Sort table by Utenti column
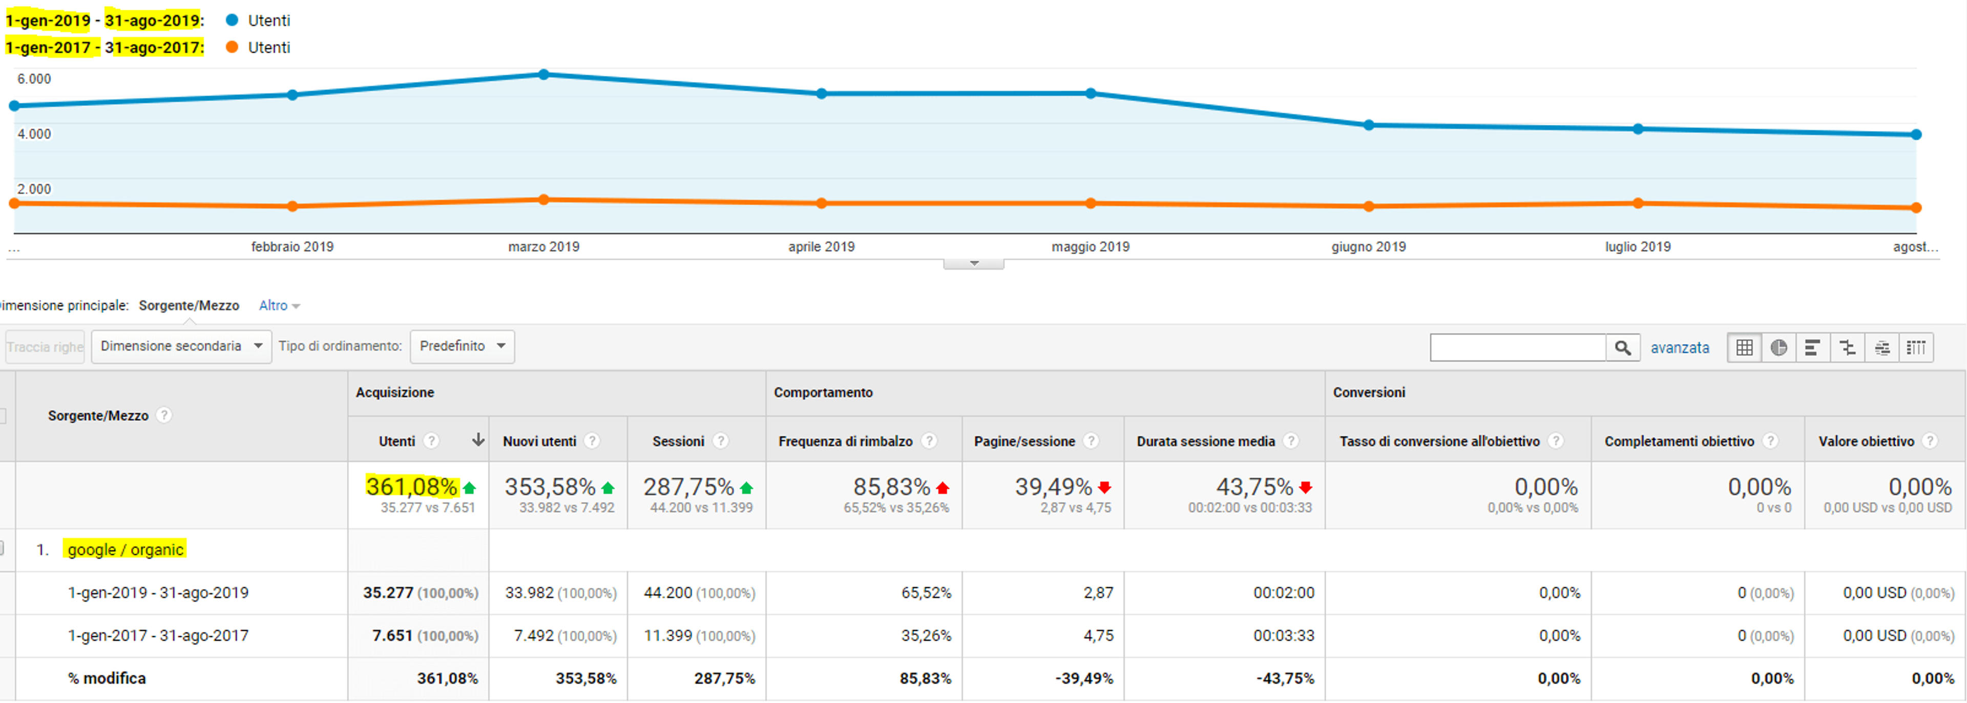The image size is (1967, 703). [397, 441]
